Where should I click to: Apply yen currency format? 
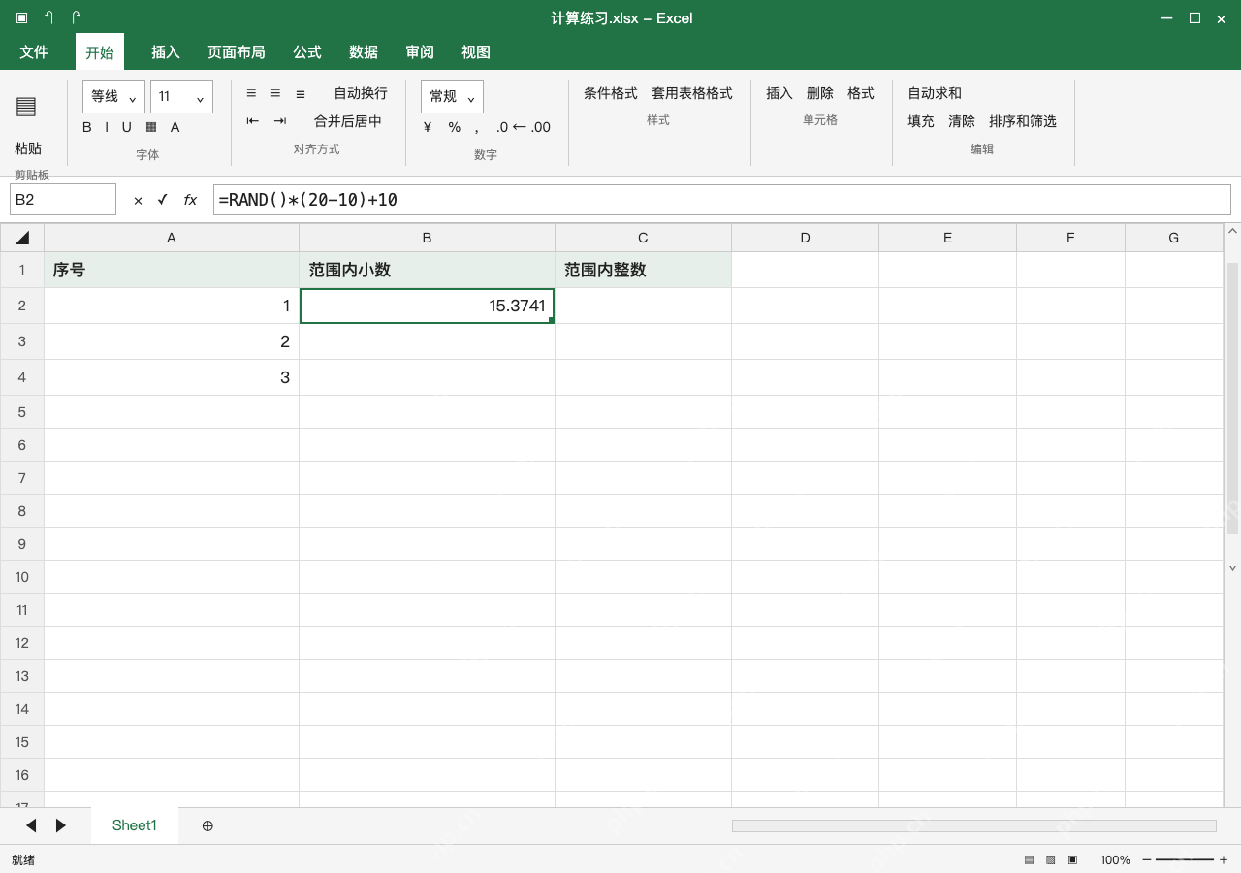(428, 127)
